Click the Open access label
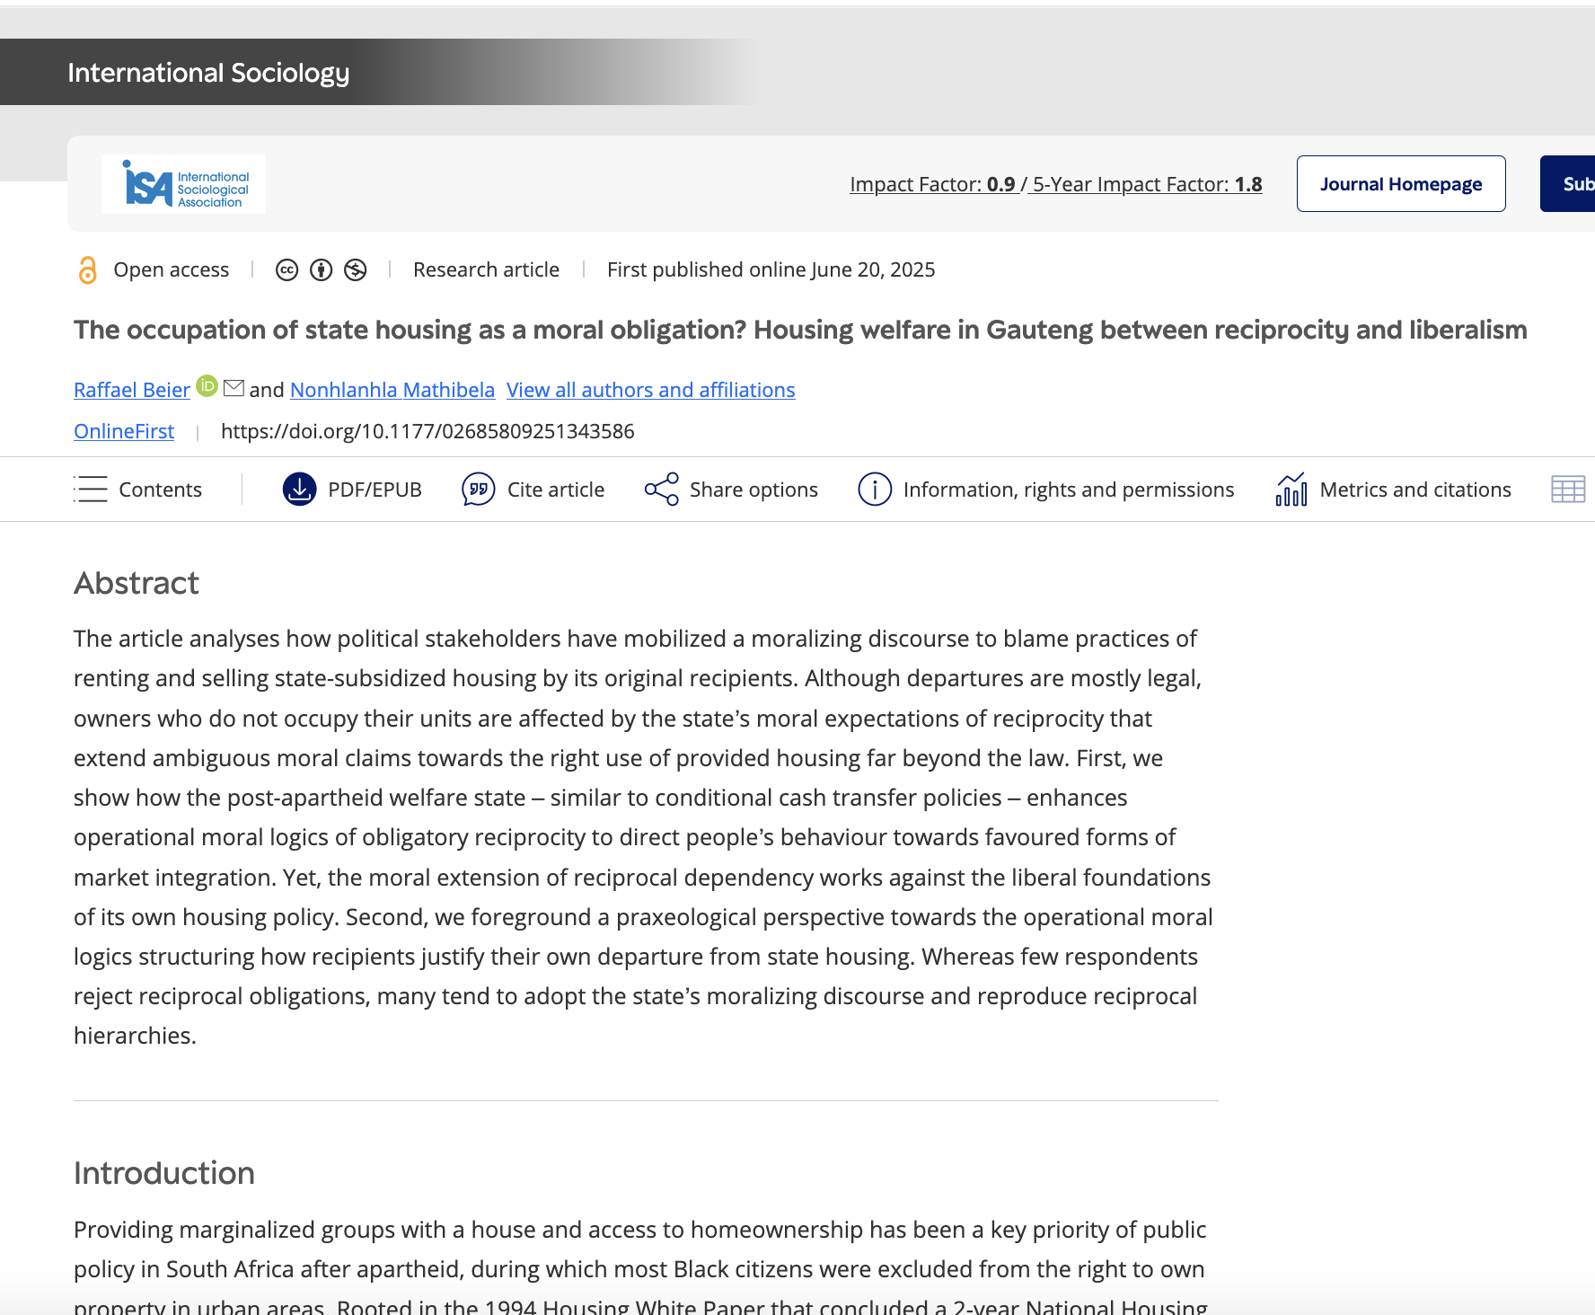Image resolution: width=1595 pixels, height=1315 pixels. coord(171,269)
